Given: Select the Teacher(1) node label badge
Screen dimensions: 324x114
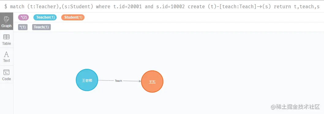Looking at the screenshot, I should pos(45,17).
